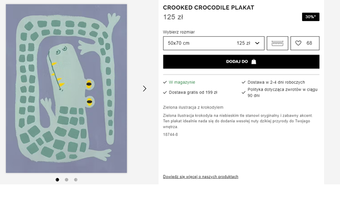Open Dowiedz się więcej o naszych produktach link

tap(200, 176)
